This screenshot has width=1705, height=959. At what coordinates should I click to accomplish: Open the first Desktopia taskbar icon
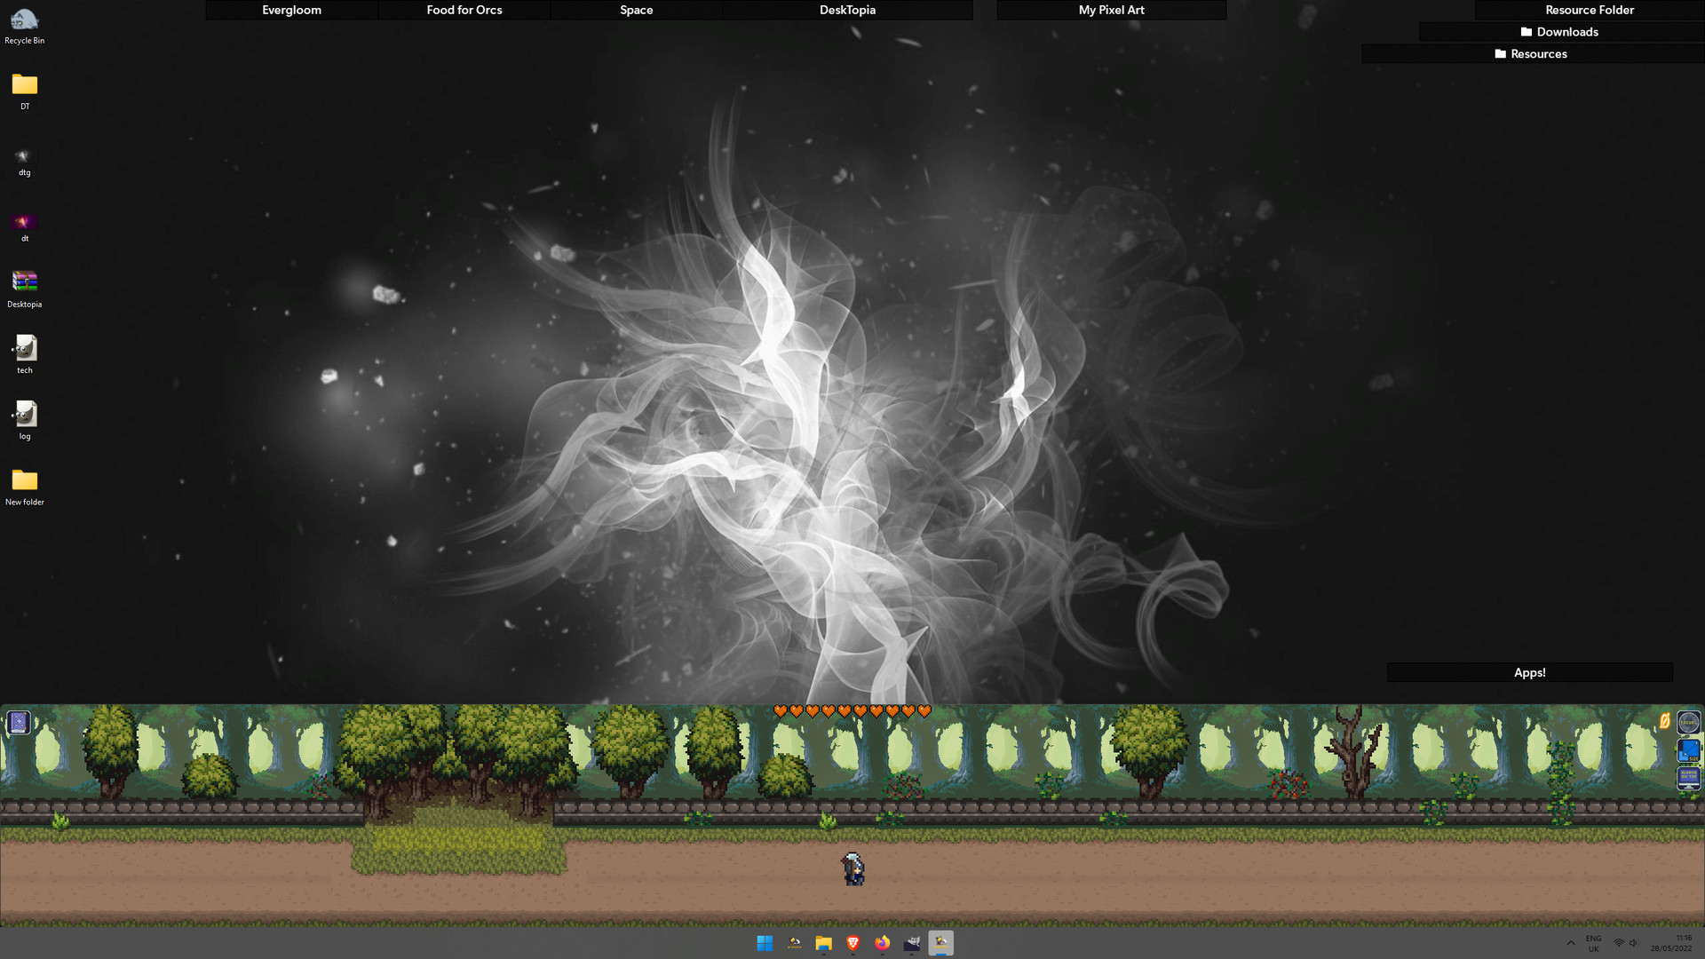coord(795,943)
